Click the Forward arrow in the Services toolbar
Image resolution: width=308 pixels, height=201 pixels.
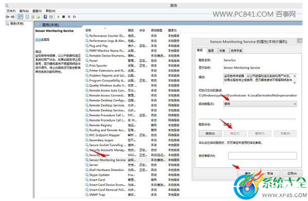tap(13, 17)
